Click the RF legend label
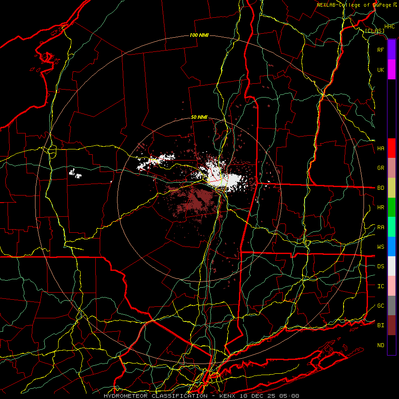Viewport: 399px width, 399px height. pos(380,50)
